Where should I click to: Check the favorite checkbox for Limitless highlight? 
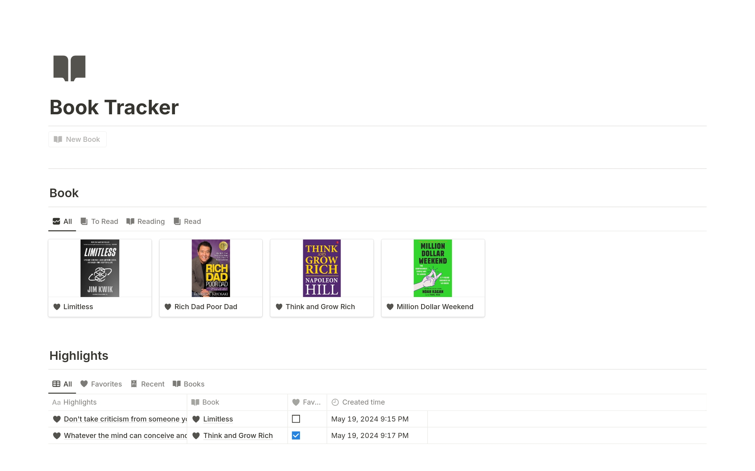point(296,419)
